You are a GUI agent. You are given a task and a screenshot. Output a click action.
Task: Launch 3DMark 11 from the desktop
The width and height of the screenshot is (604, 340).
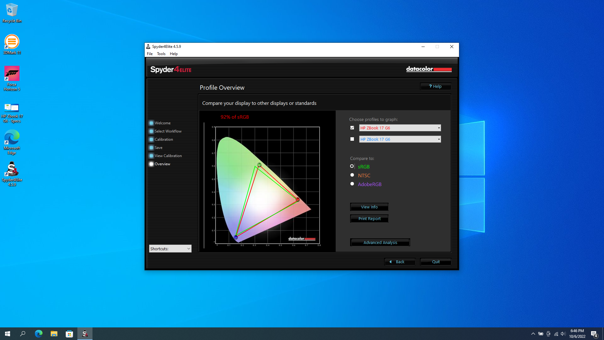point(12,44)
